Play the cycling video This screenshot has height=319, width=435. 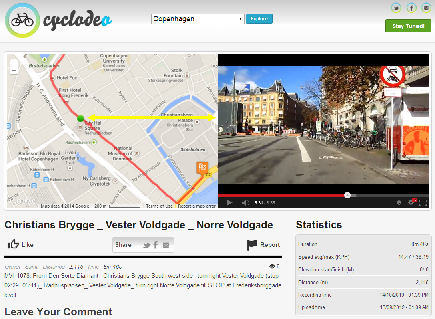click(x=229, y=203)
